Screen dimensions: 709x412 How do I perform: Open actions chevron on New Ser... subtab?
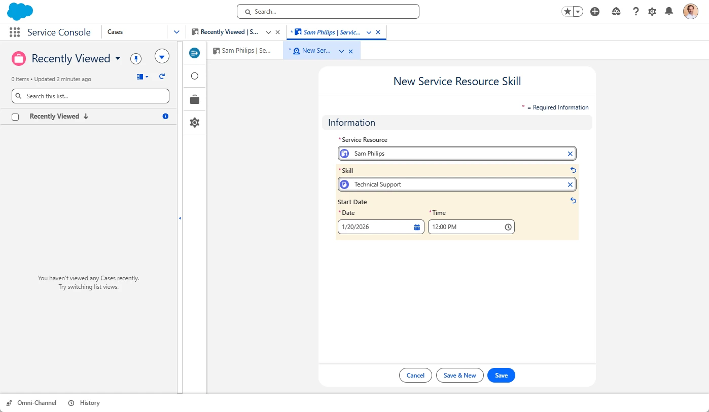341,51
